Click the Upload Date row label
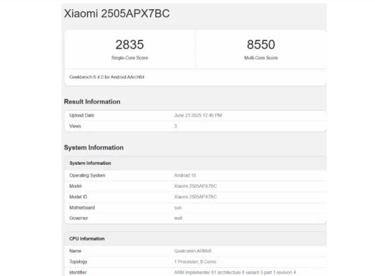This screenshot has width=375, height=276. coord(81,115)
